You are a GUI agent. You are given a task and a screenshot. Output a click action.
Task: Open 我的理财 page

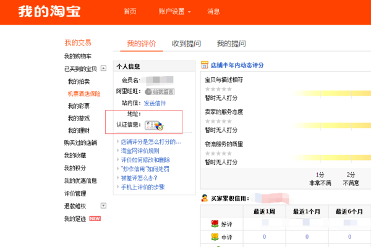79,130
